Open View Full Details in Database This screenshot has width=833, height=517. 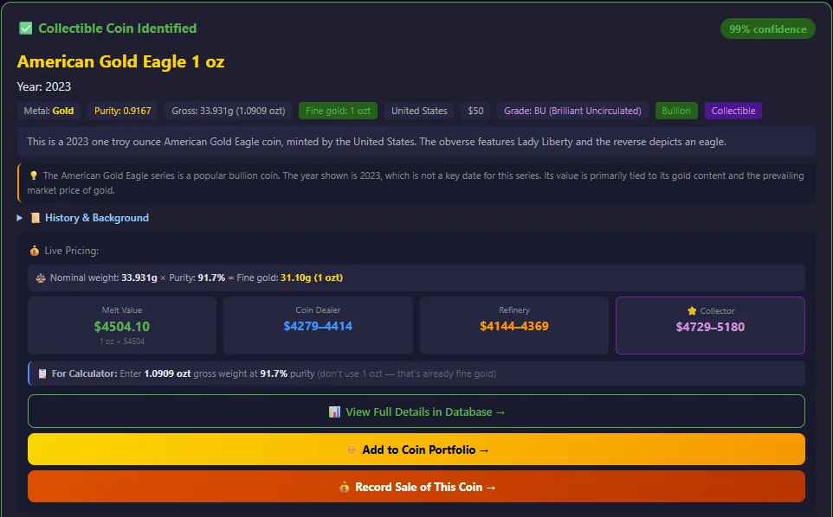tap(416, 411)
